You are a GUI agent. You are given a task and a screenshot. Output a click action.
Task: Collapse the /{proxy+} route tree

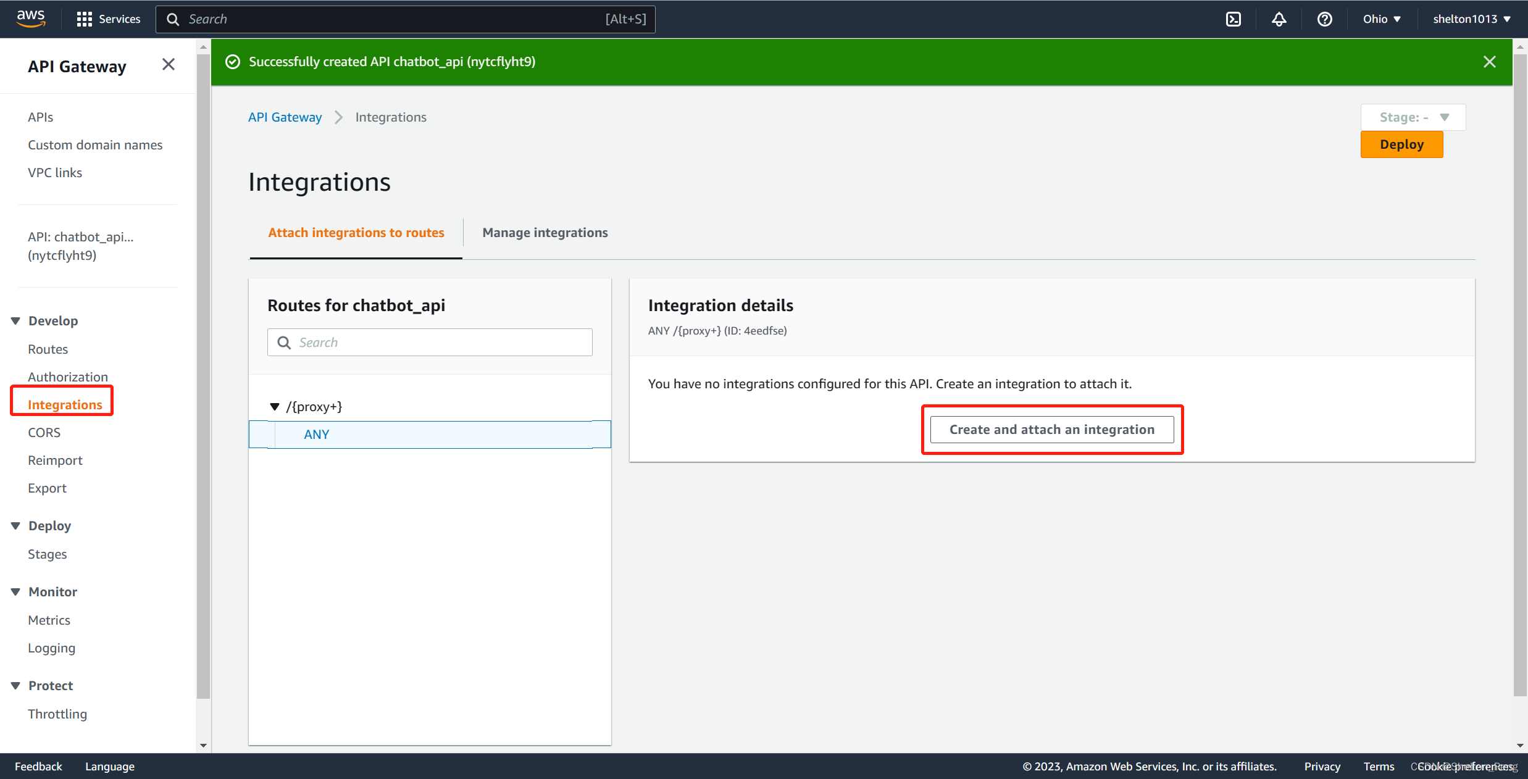coord(275,406)
